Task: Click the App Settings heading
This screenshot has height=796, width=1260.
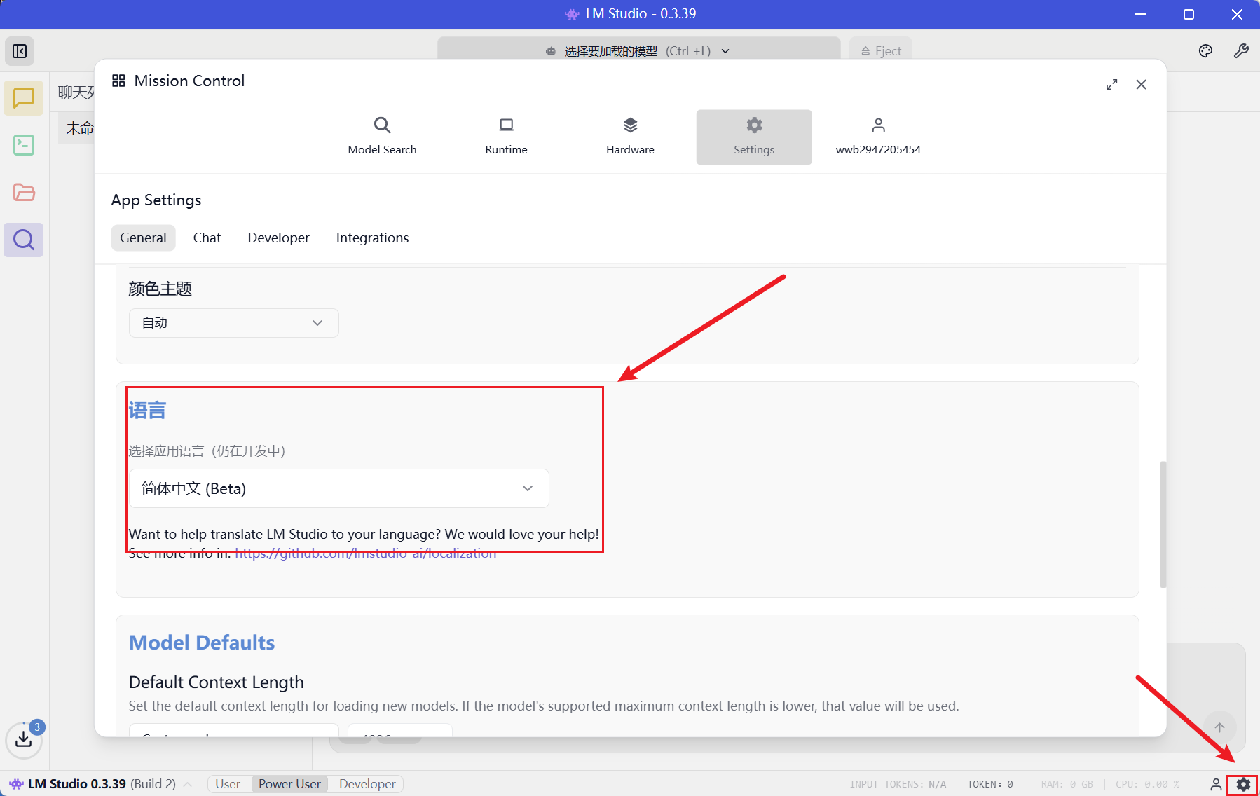Action: [x=156, y=200]
